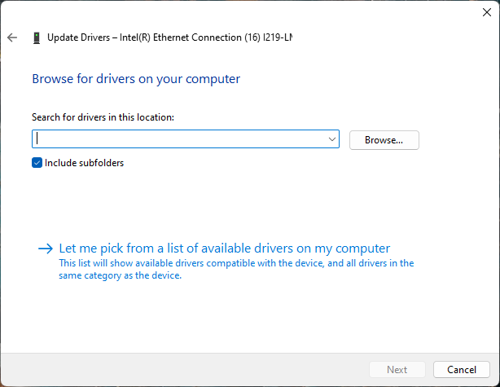Click the Include subfolders label text
This screenshot has width=500, height=387.
[x=84, y=163]
